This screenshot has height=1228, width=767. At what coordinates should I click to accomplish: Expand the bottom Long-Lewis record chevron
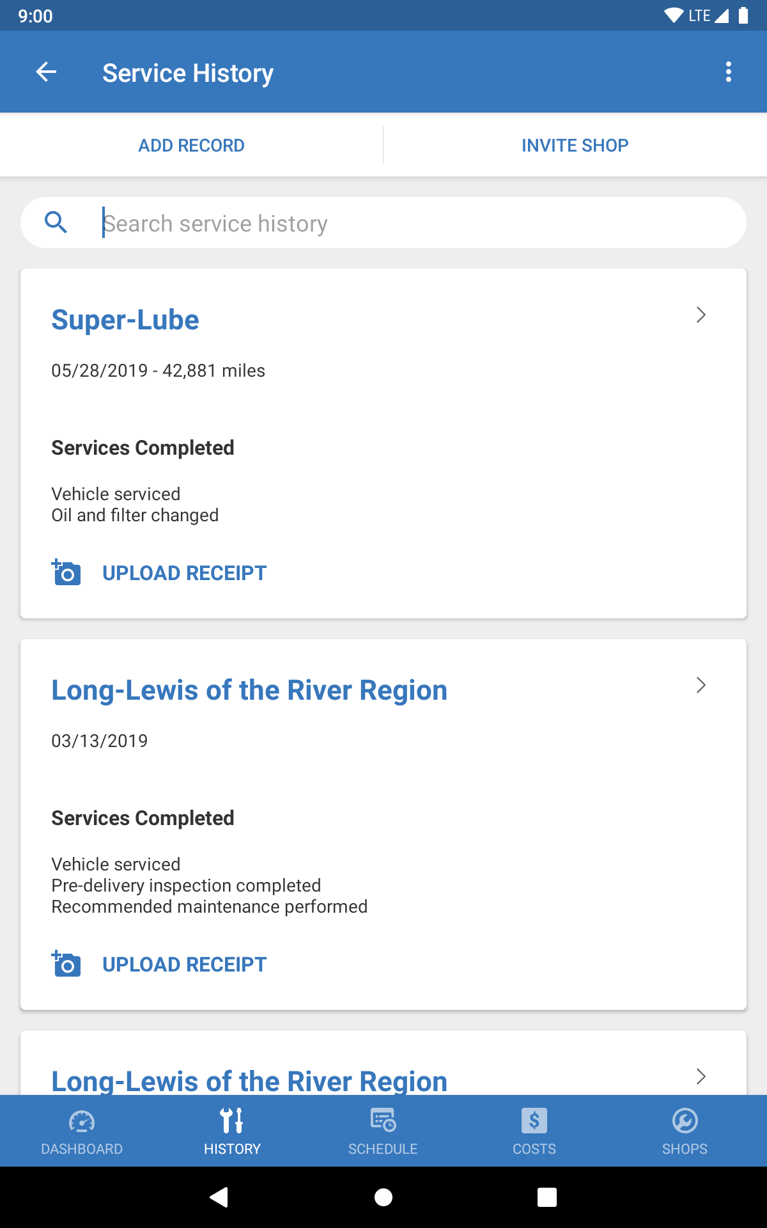(x=701, y=1076)
